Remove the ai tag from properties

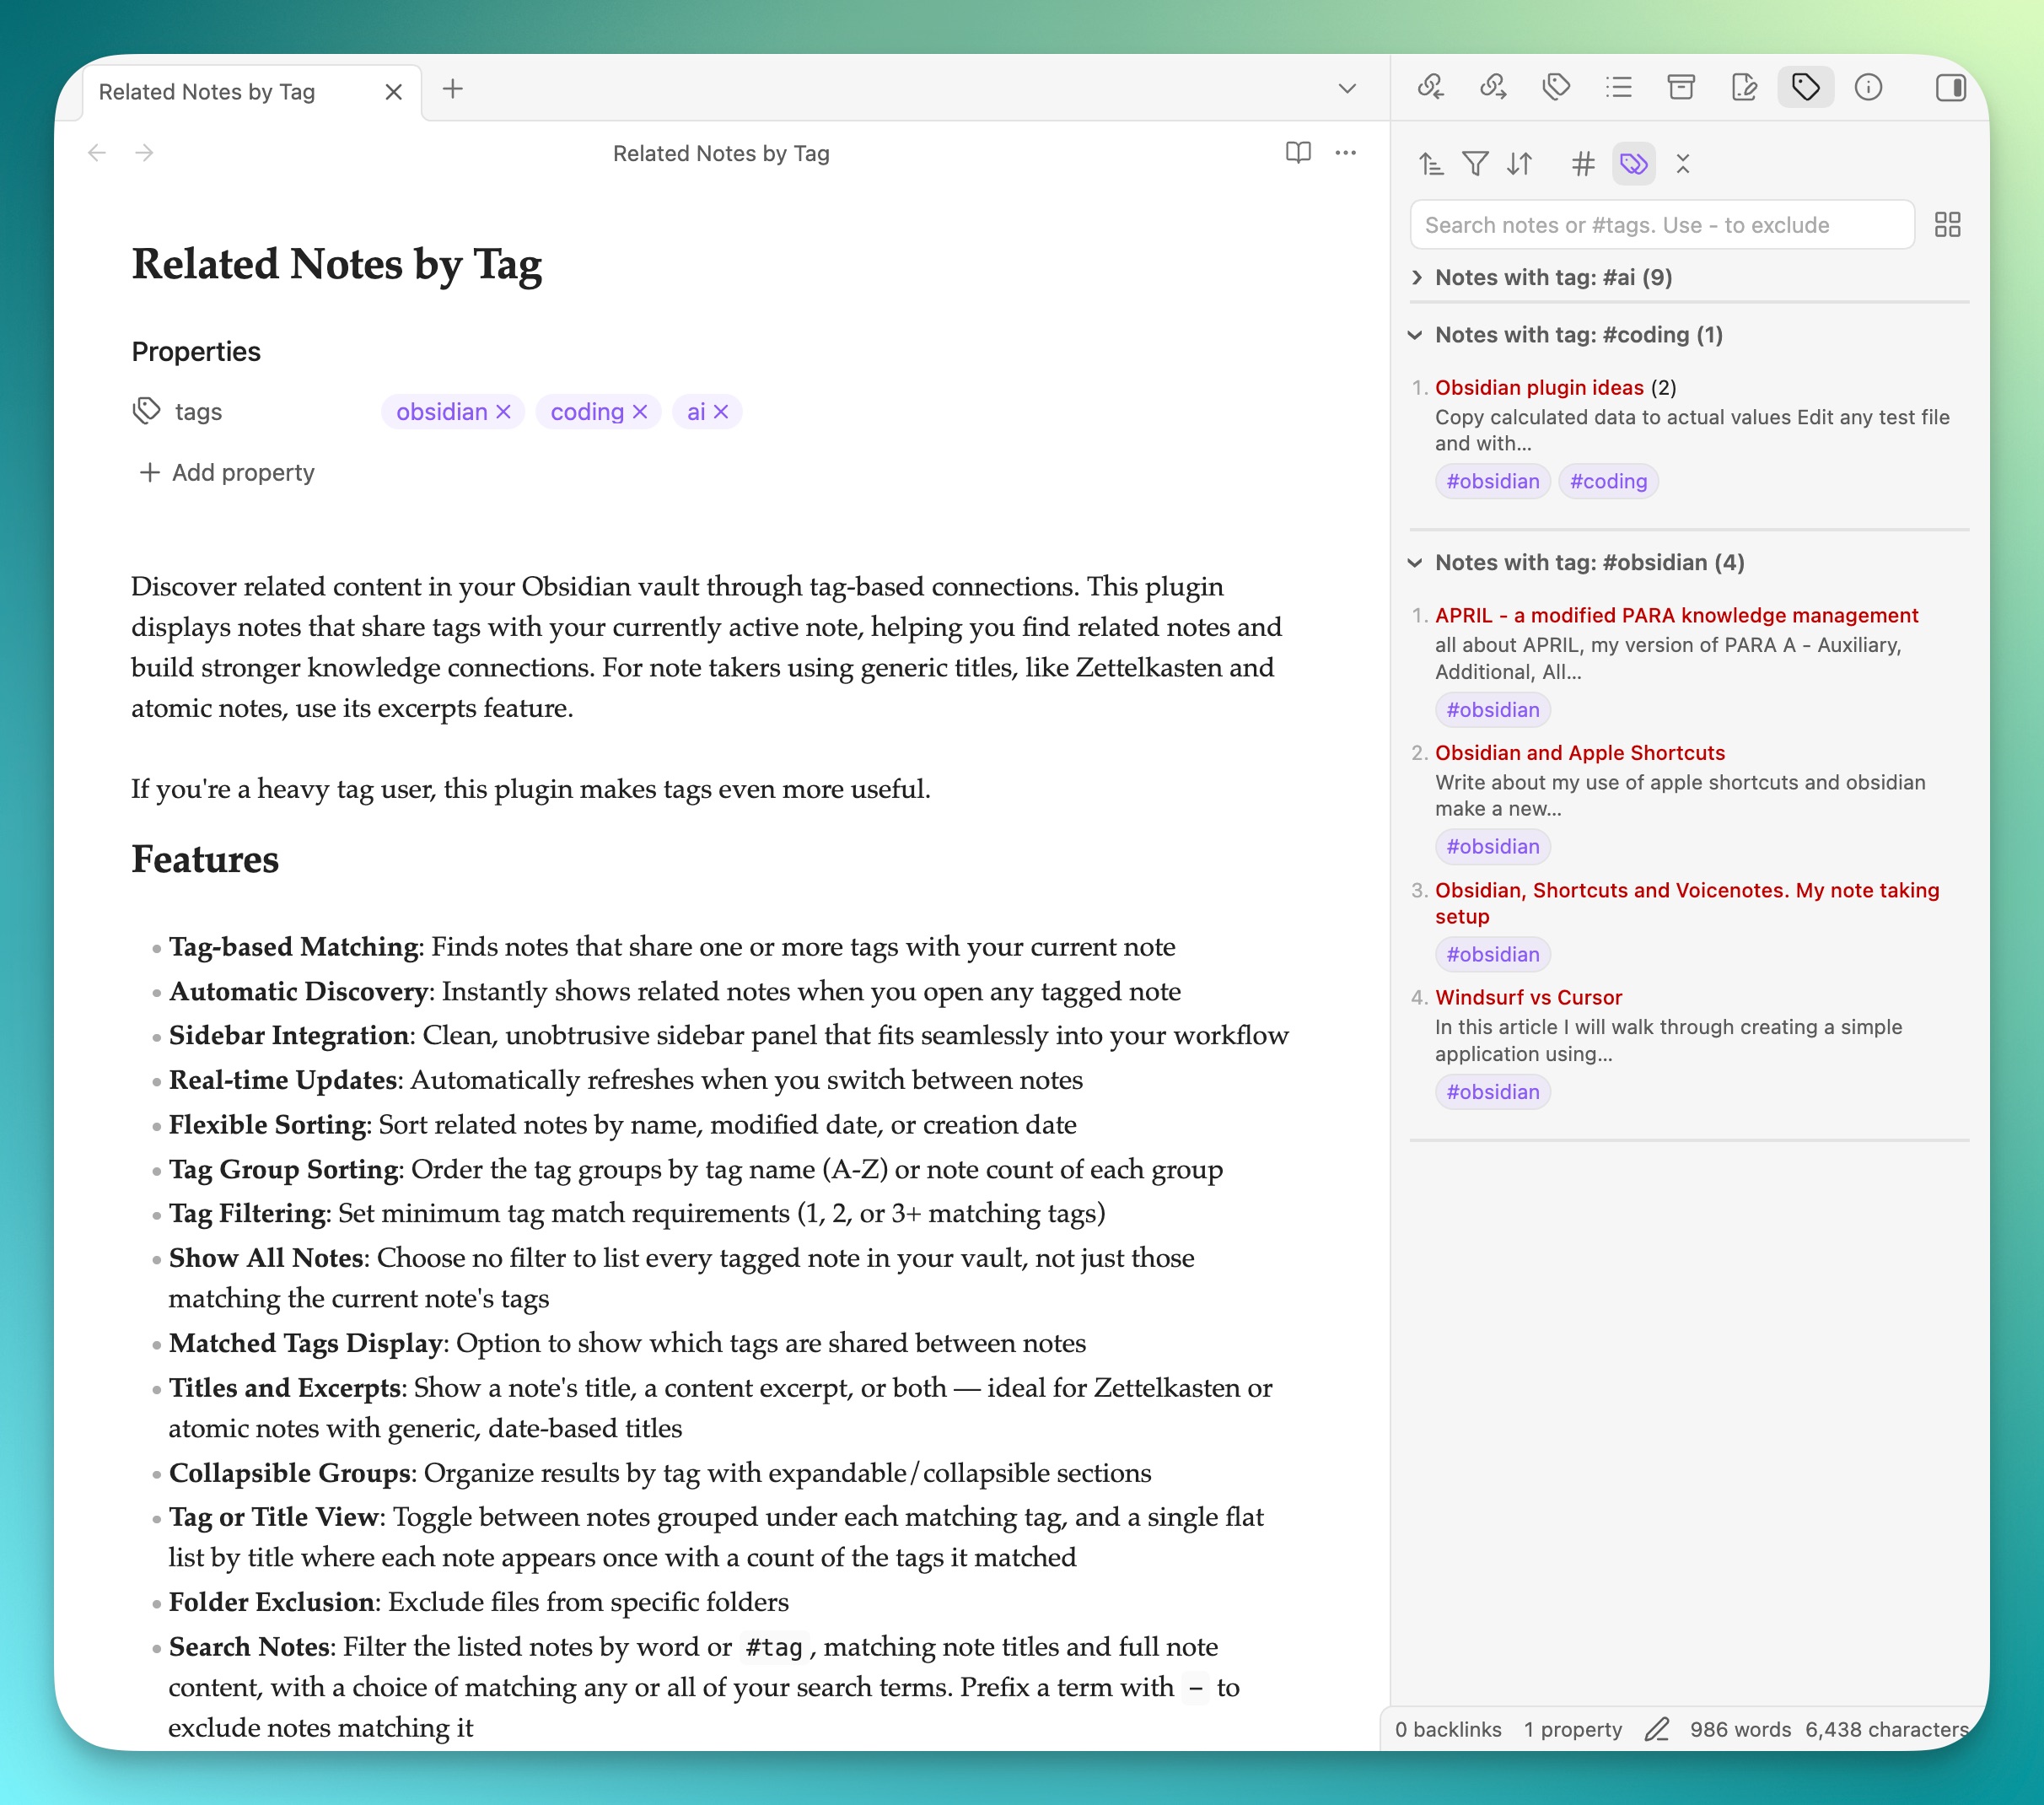(x=721, y=412)
